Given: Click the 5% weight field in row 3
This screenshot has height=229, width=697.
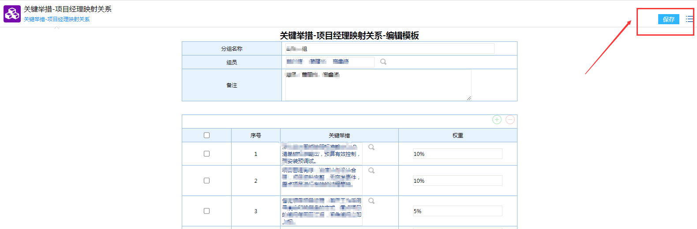Looking at the screenshot, I should (457, 211).
